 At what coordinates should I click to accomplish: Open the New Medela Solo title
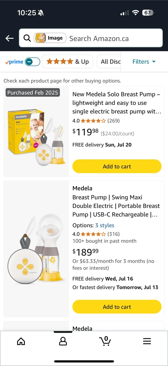click(117, 103)
